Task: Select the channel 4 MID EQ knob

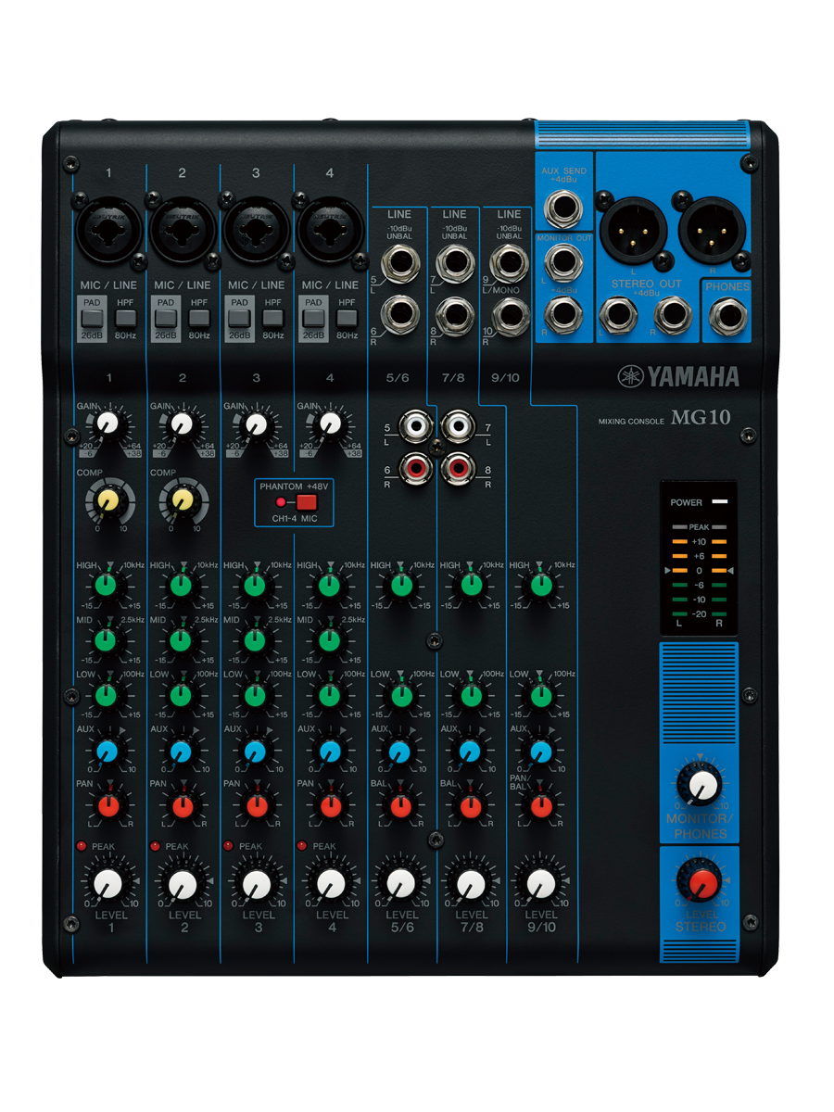Action: (x=328, y=639)
